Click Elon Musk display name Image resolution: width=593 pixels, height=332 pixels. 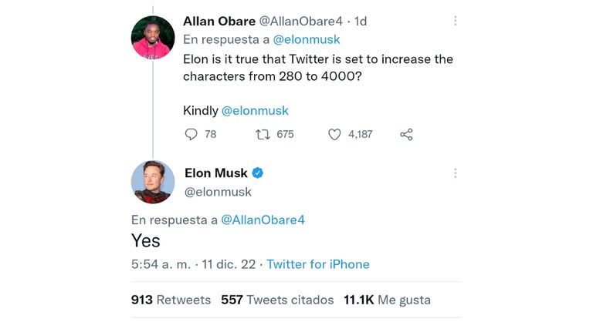[x=216, y=173]
